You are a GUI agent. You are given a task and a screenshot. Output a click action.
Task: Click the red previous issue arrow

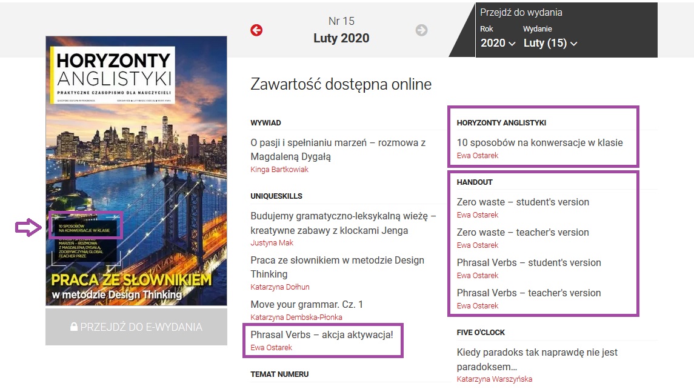[x=256, y=30]
